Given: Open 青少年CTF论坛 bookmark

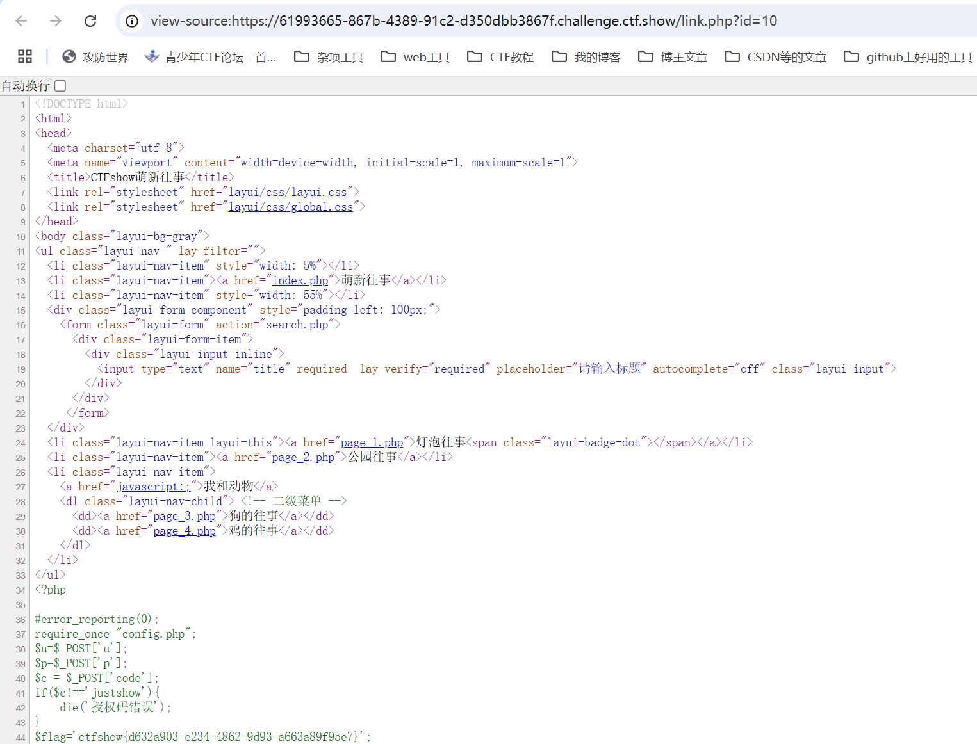Looking at the screenshot, I should [x=210, y=57].
